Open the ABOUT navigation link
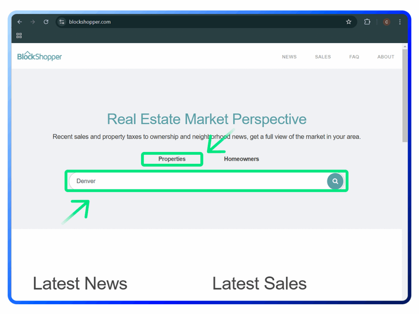 click(x=385, y=57)
